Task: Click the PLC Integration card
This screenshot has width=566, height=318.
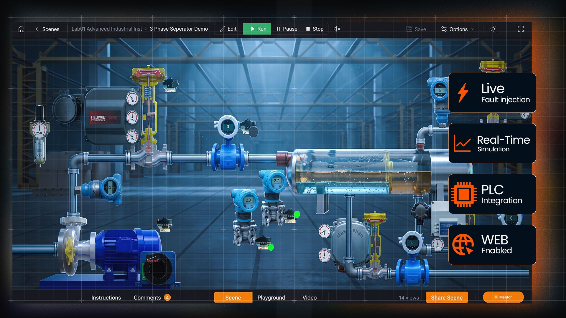Action: point(492,194)
